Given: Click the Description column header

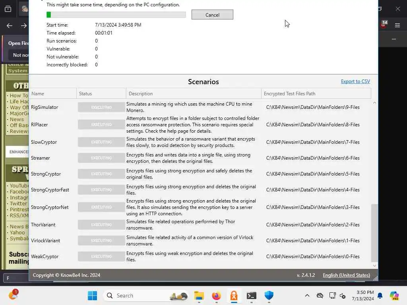Looking at the screenshot, I should 194,94.
